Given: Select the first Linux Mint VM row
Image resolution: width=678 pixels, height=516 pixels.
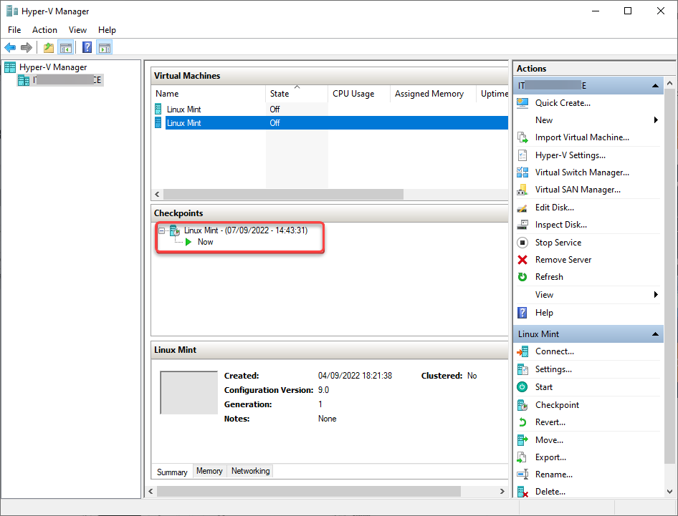Looking at the screenshot, I should (331, 109).
